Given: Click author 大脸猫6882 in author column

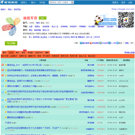Looking at the screenshot, I should (x=90, y=129).
